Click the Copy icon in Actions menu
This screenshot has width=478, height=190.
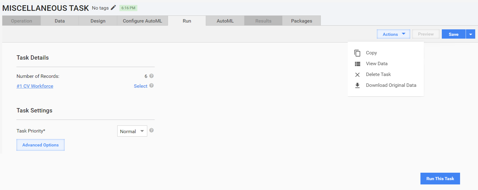(x=357, y=53)
